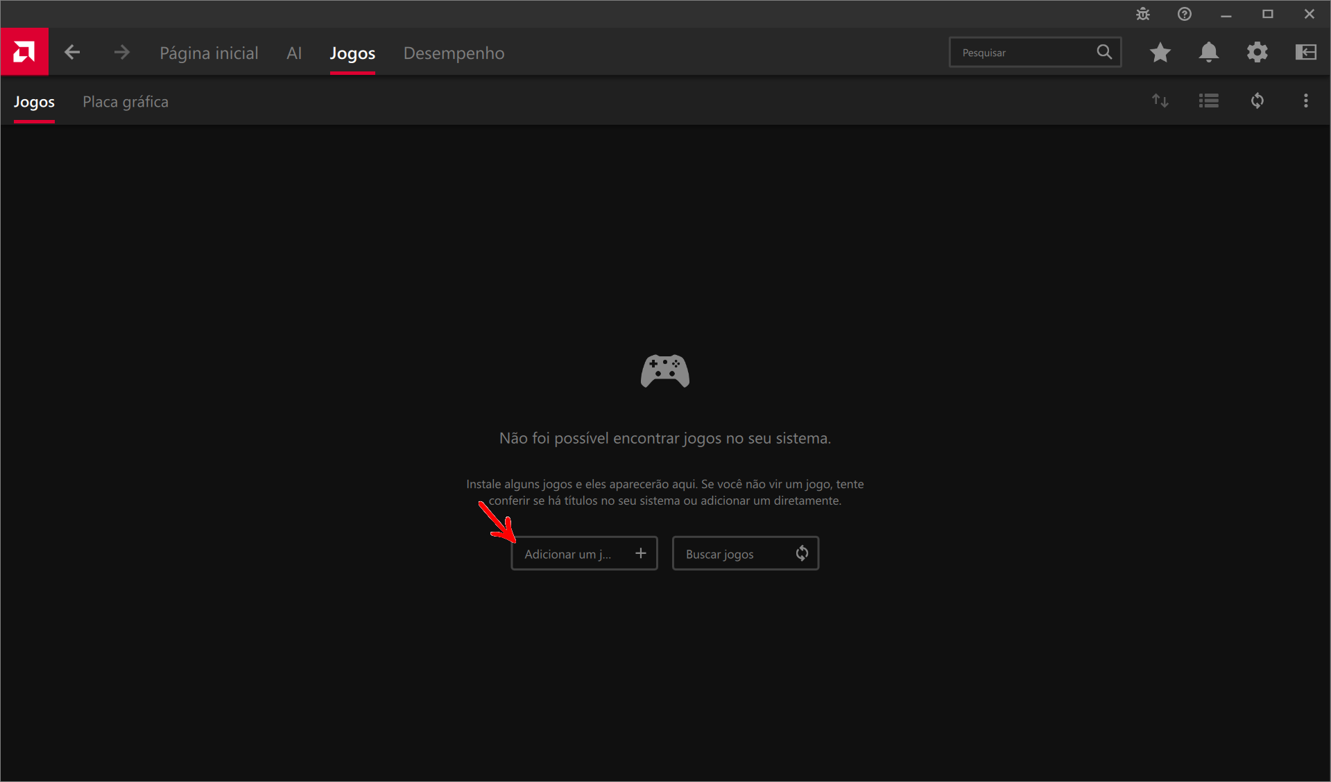Select the Placa gráfica sub-tab
This screenshot has height=782, width=1331.
coord(126,102)
